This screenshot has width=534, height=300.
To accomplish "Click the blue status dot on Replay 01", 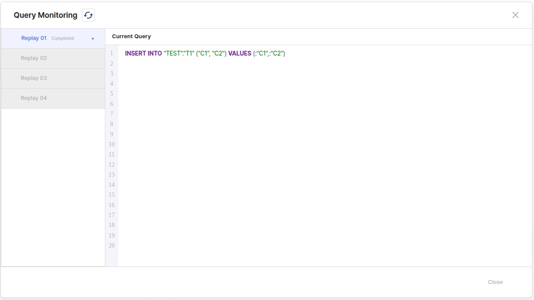I will click(93, 39).
